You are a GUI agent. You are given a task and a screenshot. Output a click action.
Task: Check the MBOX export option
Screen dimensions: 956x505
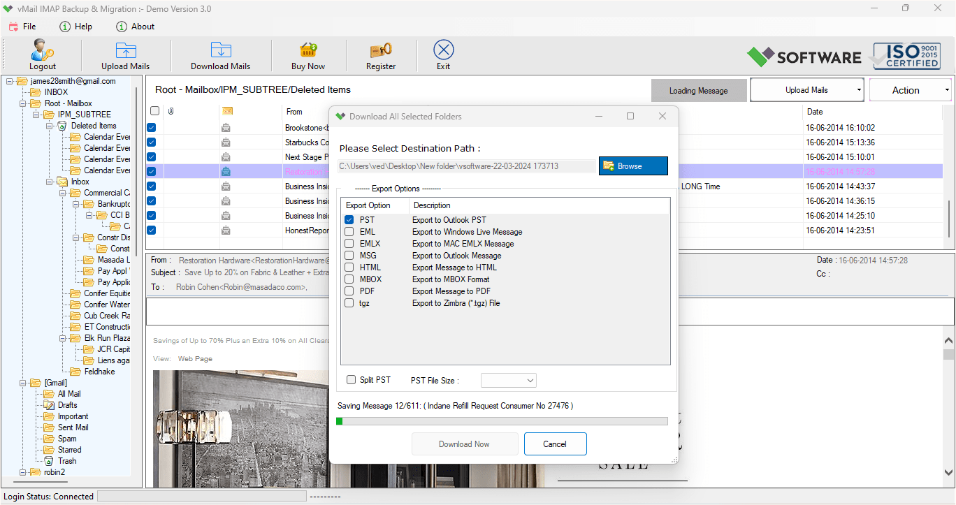click(349, 279)
